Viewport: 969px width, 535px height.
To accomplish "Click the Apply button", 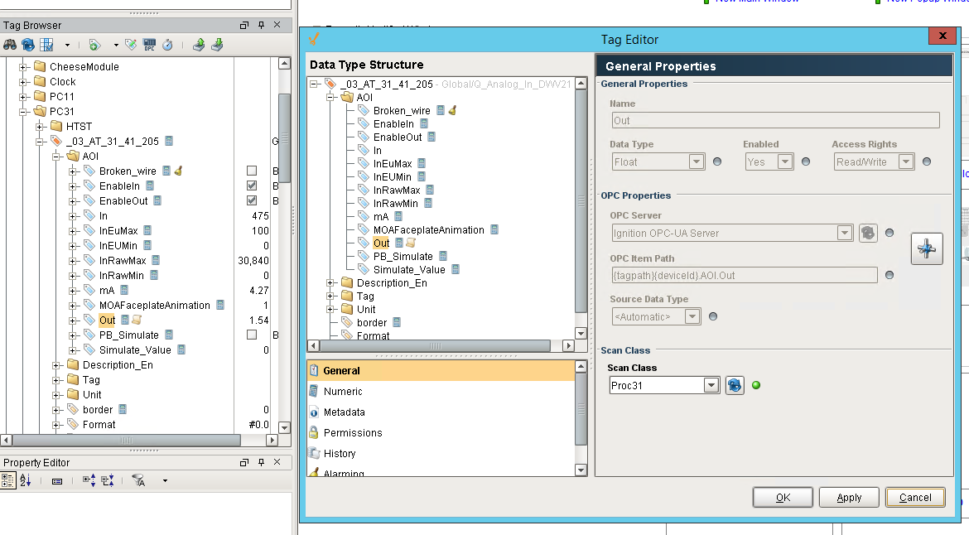I will coord(849,497).
